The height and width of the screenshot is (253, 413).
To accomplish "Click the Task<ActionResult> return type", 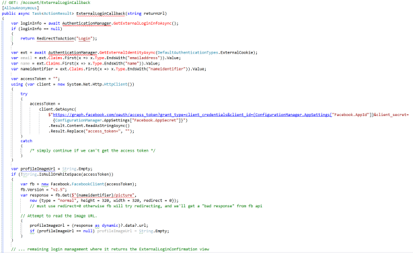I will click(x=53, y=13).
